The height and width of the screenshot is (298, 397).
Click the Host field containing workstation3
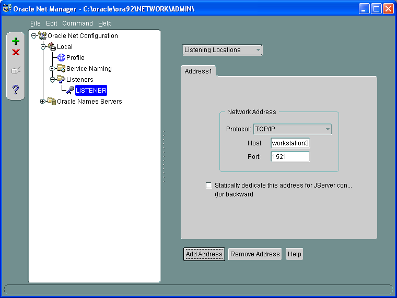(x=290, y=143)
